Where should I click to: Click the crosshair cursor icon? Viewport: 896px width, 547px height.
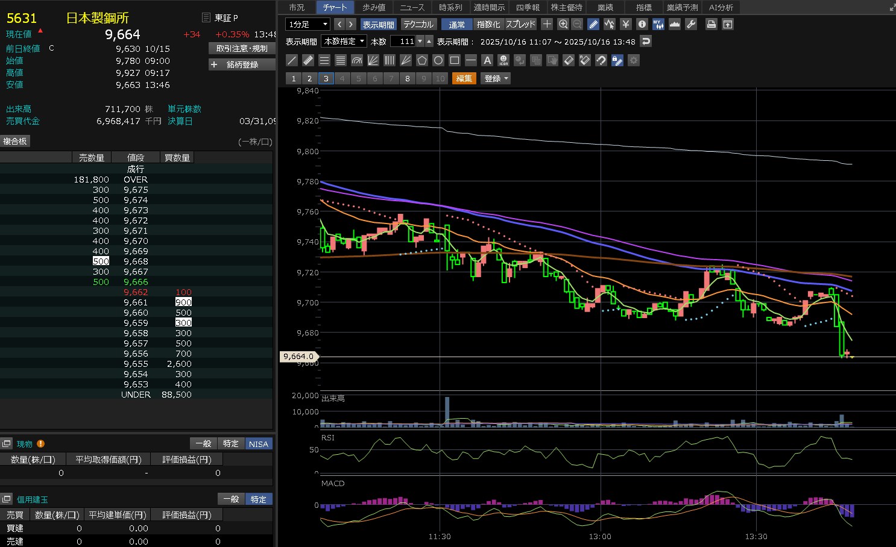coord(547,24)
